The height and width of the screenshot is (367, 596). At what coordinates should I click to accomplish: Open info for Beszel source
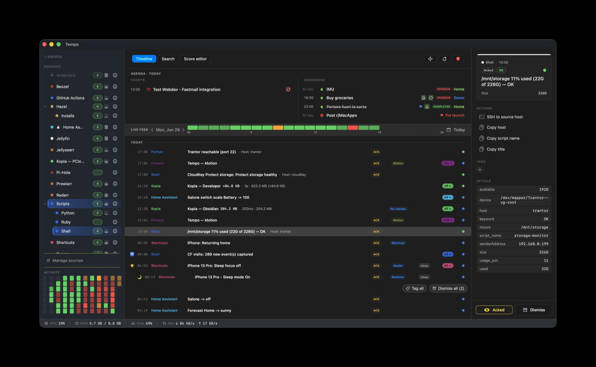point(115,87)
